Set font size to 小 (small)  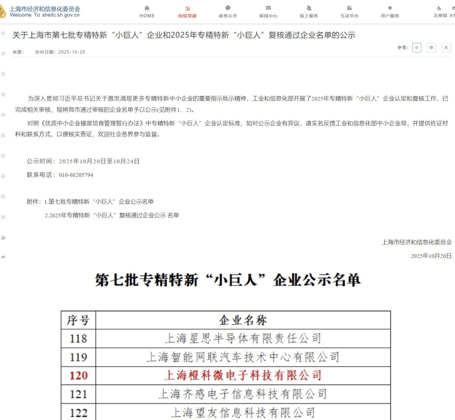click(417, 48)
